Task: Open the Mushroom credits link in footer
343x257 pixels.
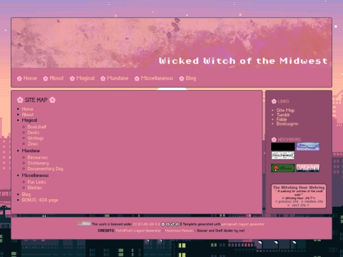Action: point(179,231)
